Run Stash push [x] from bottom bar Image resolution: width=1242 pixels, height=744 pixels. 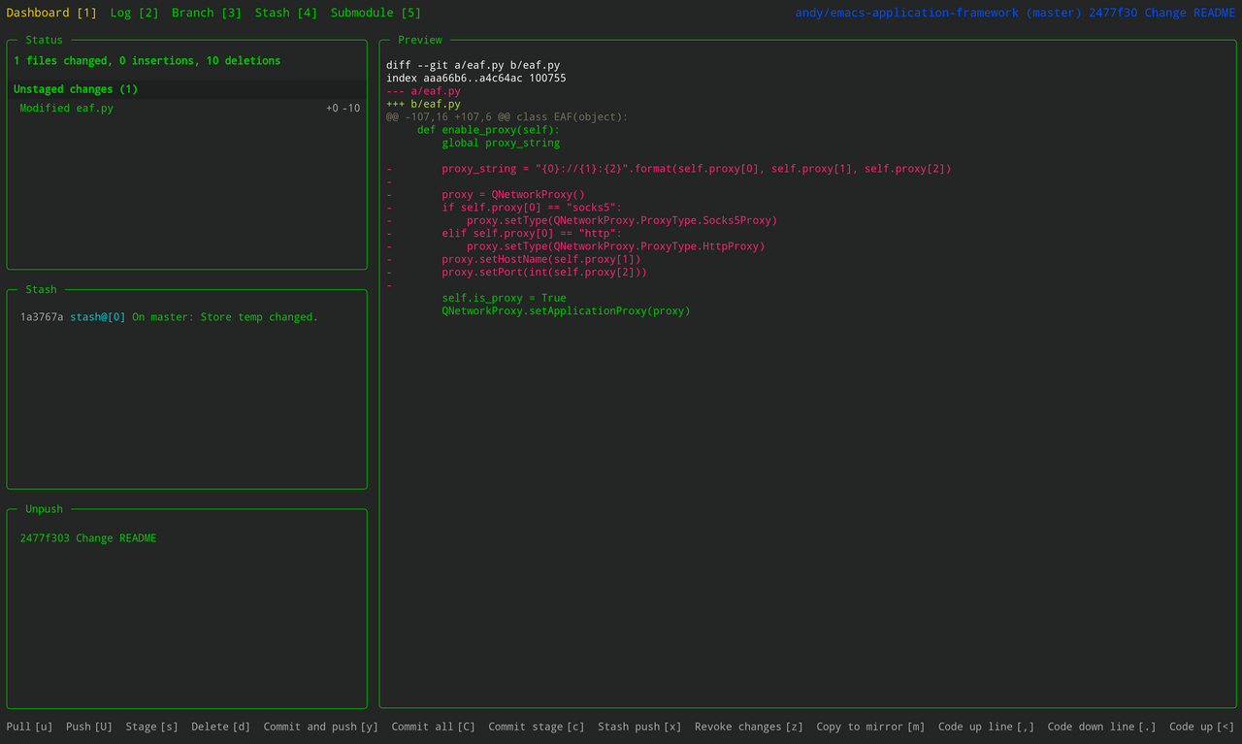click(x=639, y=727)
